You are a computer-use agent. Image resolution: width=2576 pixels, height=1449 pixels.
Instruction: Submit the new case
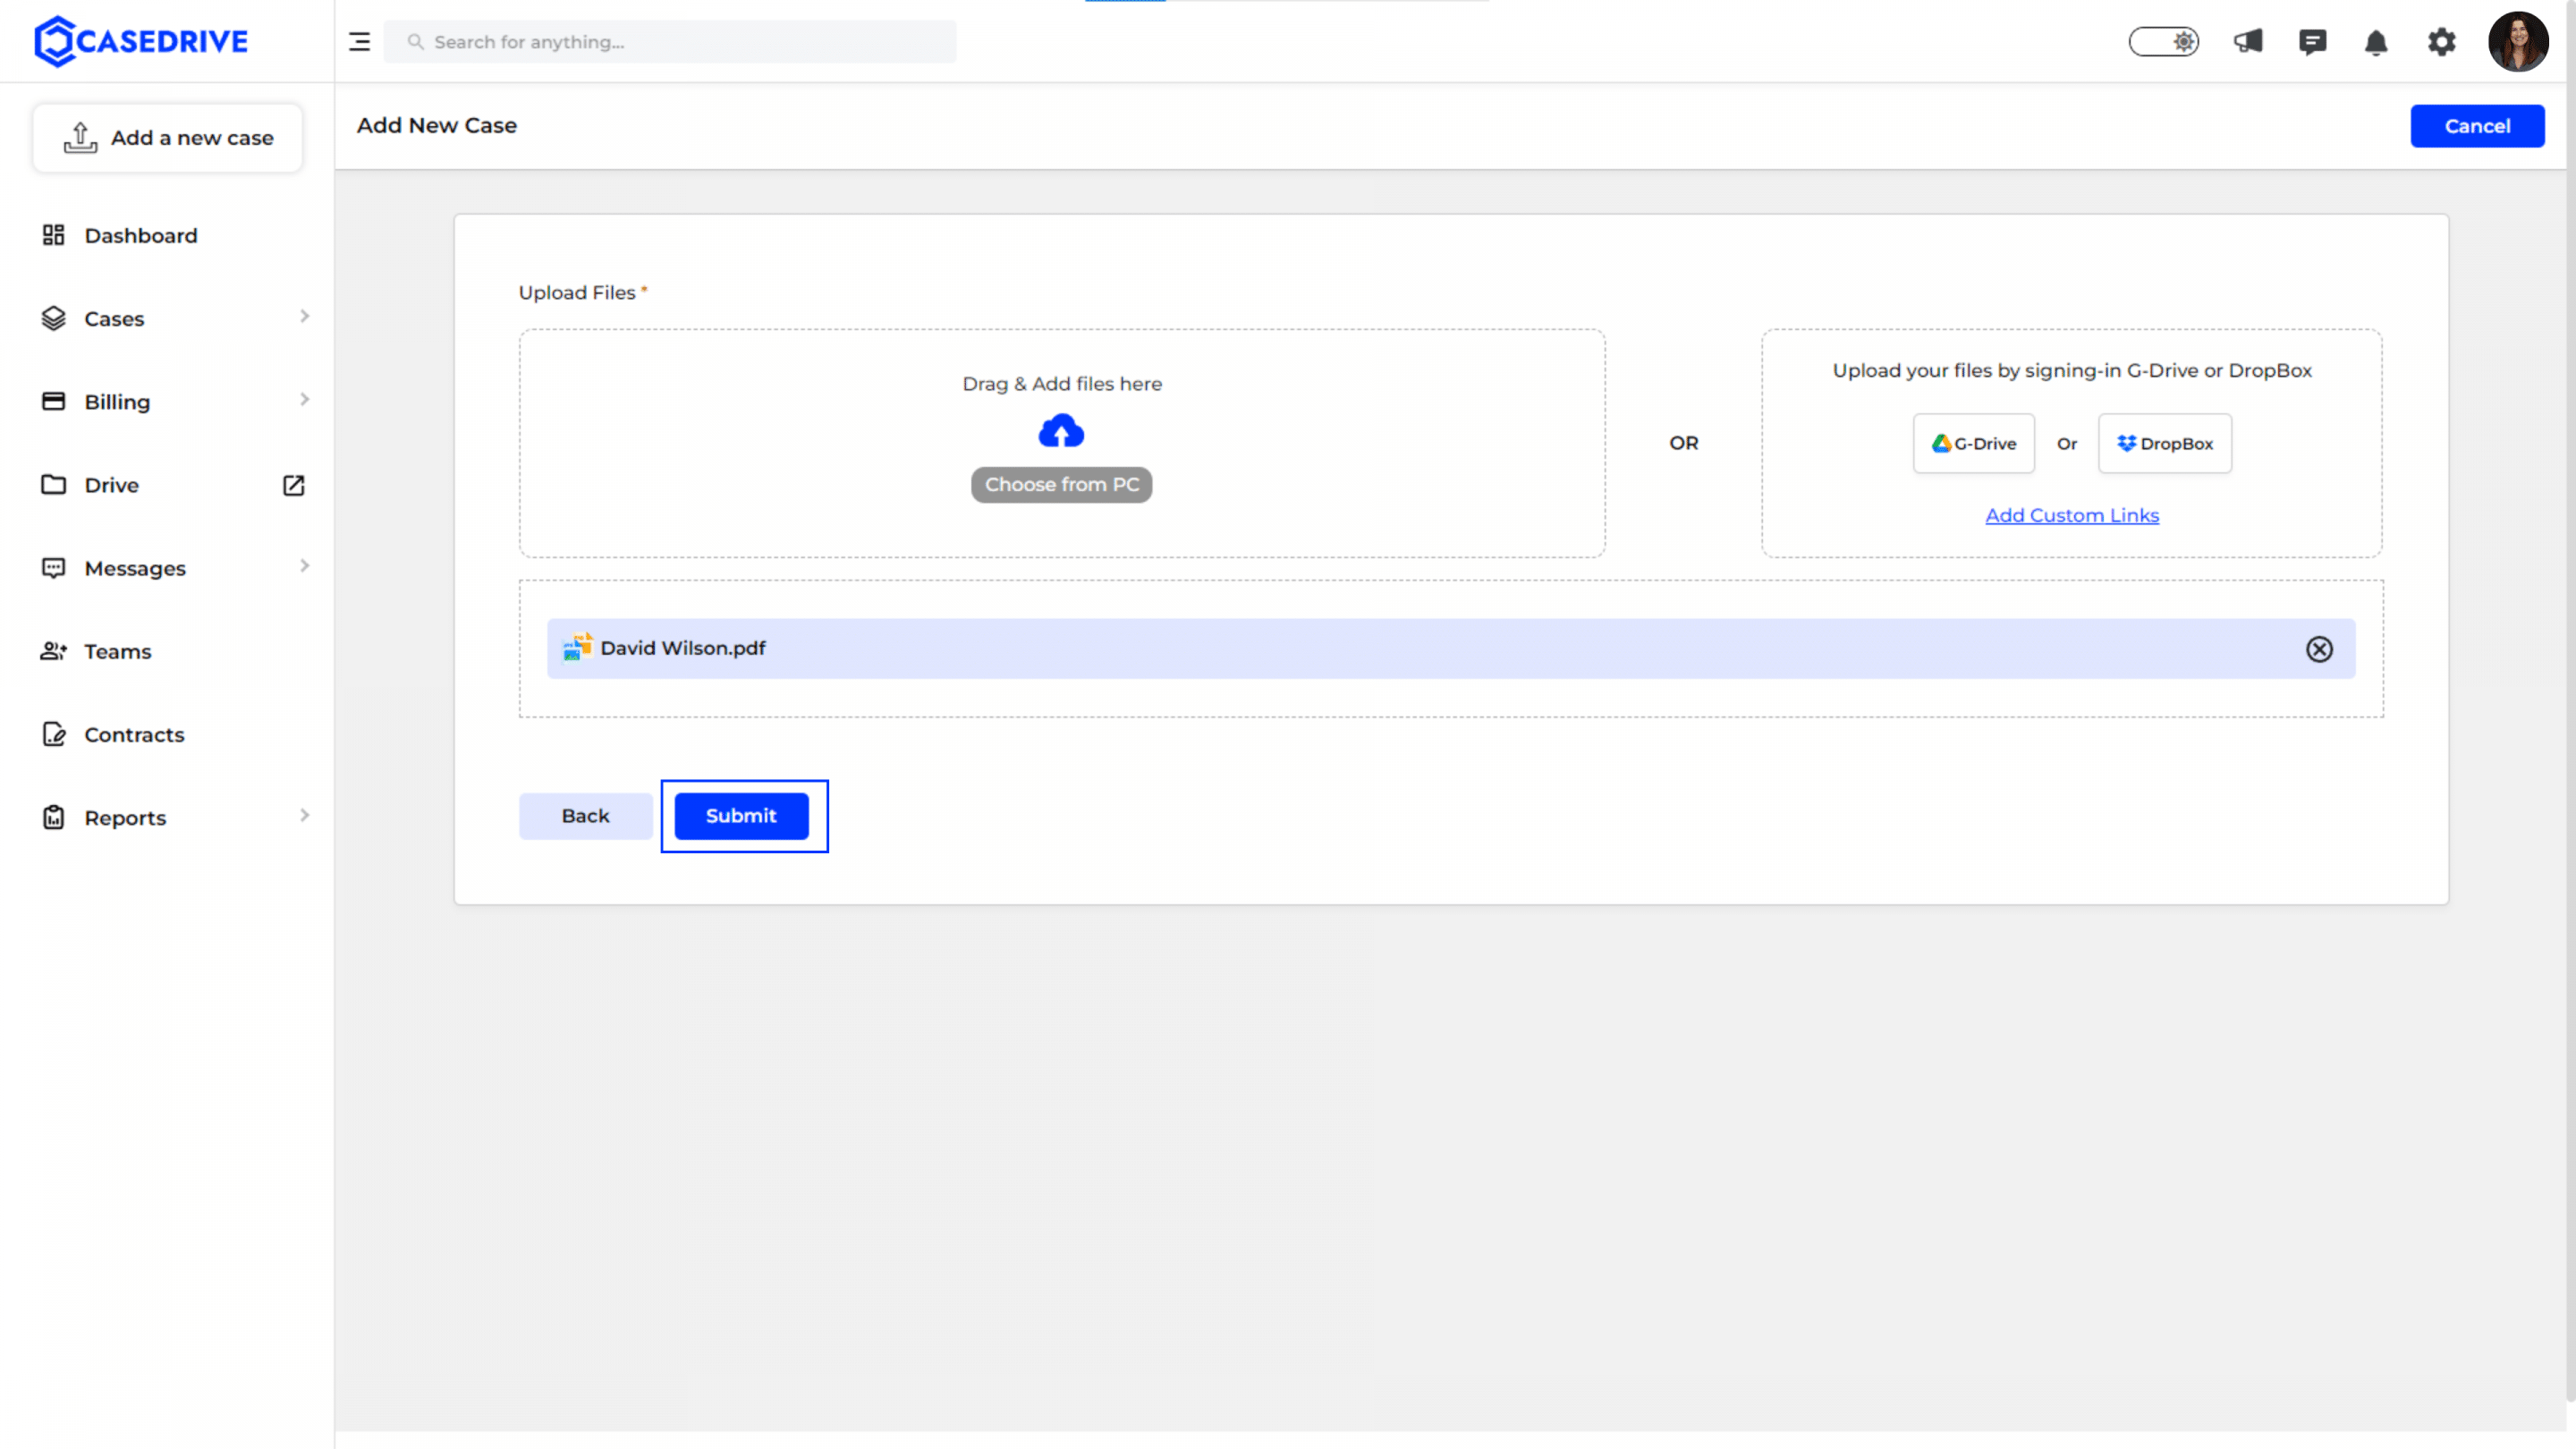point(741,816)
